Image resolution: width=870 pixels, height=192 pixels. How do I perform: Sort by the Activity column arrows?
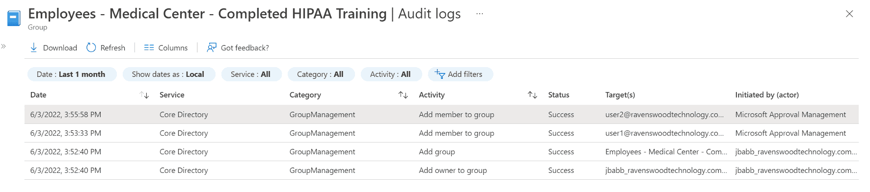pyautogui.click(x=533, y=95)
